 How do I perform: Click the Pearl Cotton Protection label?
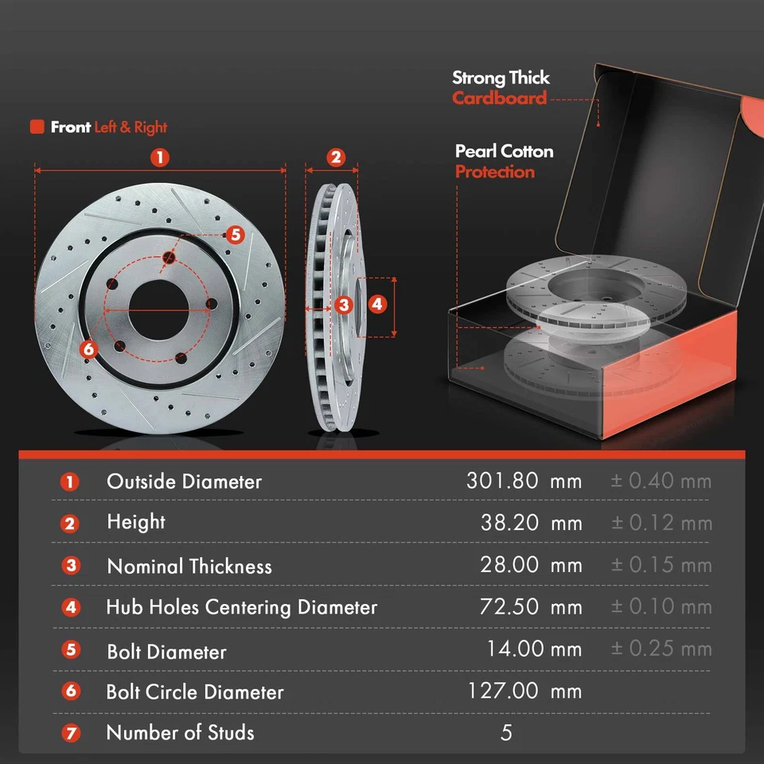point(503,162)
